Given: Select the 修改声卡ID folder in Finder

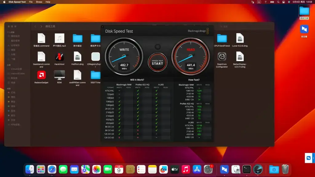Looking at the screenshot, I should pyautogui.click(x=95, y=40).
